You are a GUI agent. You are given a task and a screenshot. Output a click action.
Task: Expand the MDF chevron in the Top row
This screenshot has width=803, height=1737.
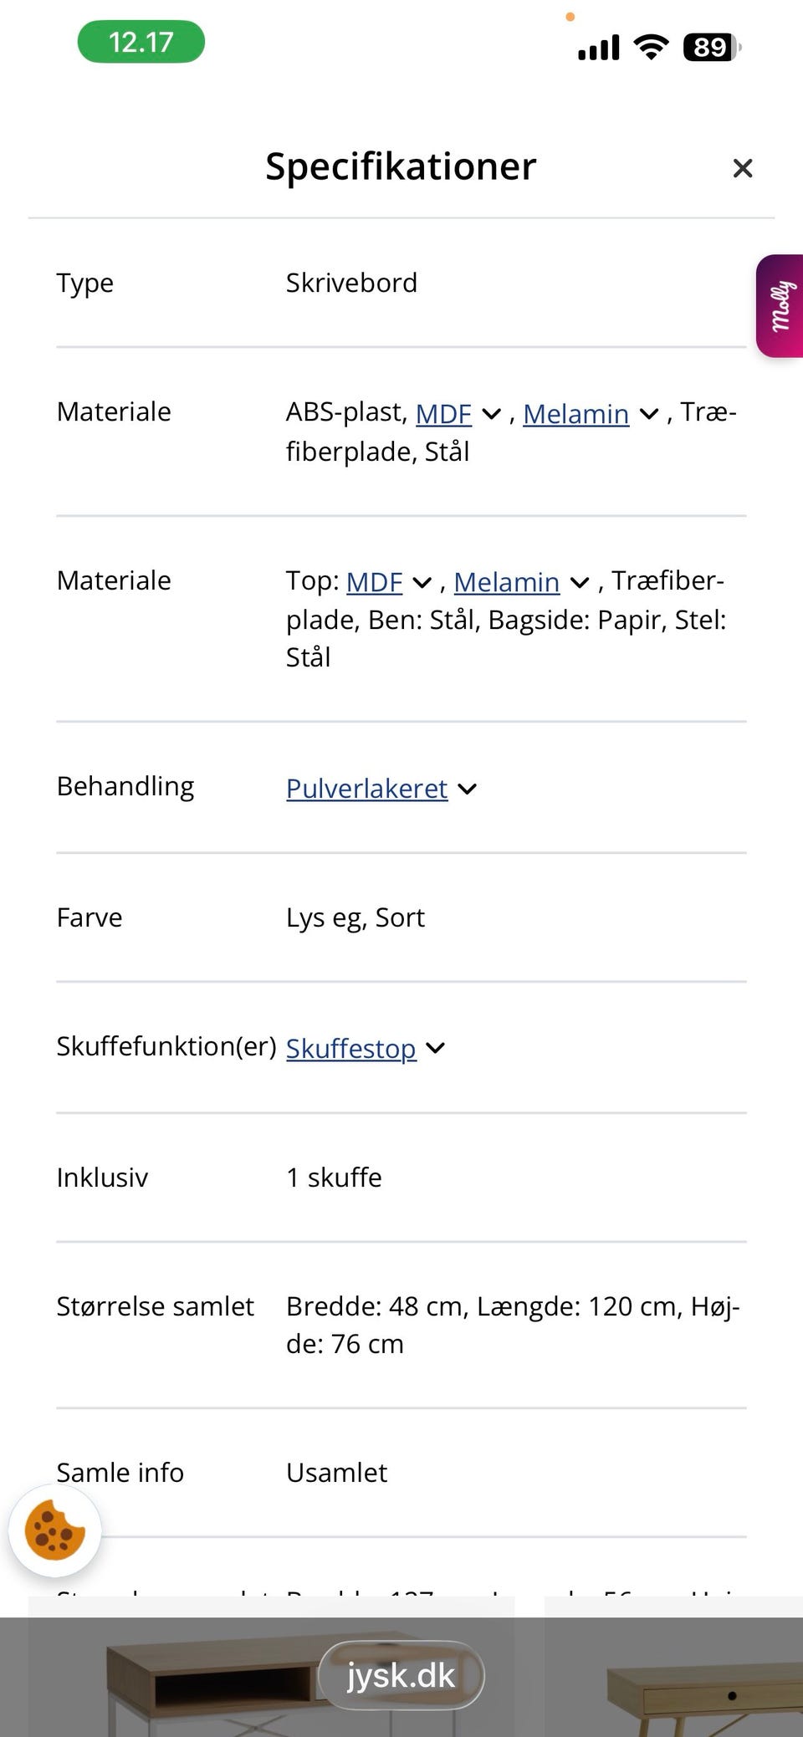coord(422,583)
